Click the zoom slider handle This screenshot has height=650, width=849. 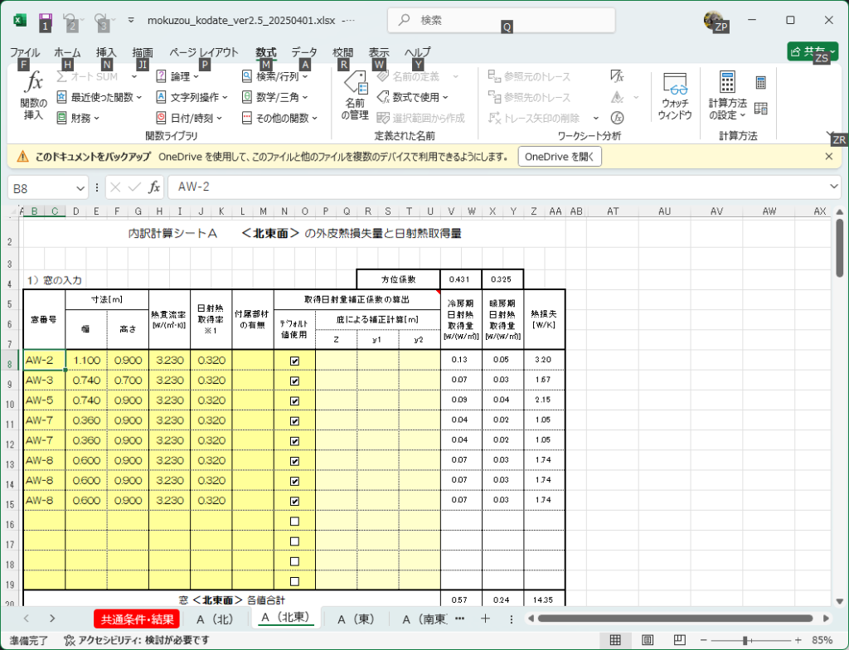pyautogui.click(x=745, y=640)
